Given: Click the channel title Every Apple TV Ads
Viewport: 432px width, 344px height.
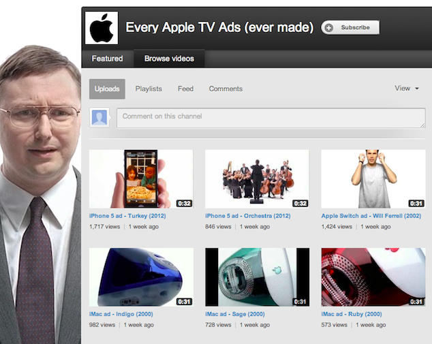Looking at the screenshot, I should point(219,27).
